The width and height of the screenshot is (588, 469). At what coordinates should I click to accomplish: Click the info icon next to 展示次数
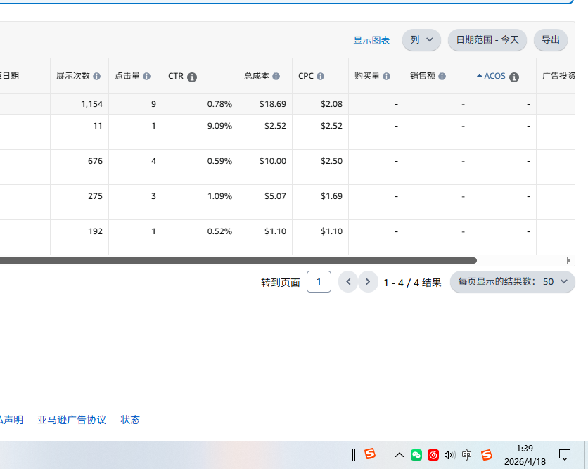coord(97,77)
